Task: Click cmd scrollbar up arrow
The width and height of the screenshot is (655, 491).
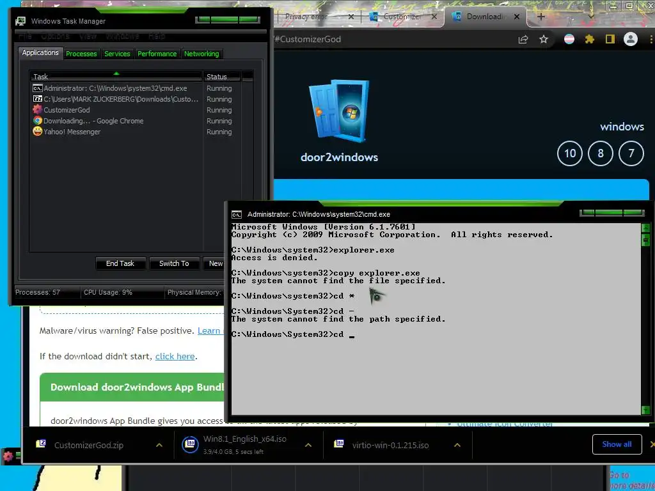Action: coord(646,228)
